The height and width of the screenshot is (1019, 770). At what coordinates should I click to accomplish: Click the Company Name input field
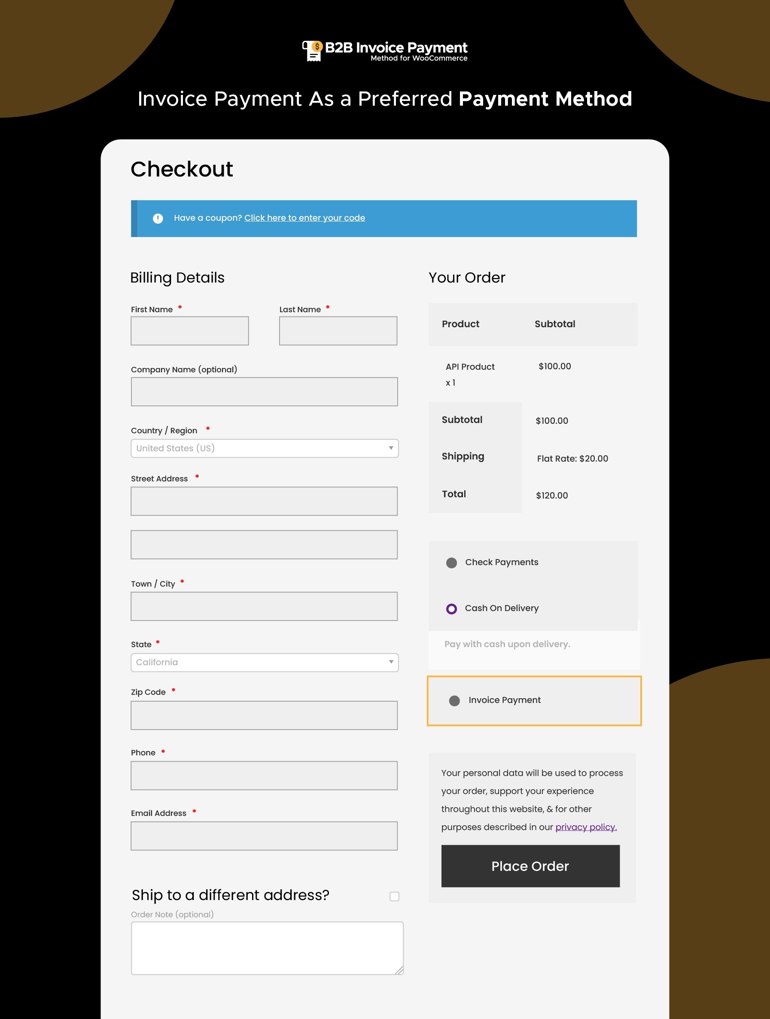(264, 392)
